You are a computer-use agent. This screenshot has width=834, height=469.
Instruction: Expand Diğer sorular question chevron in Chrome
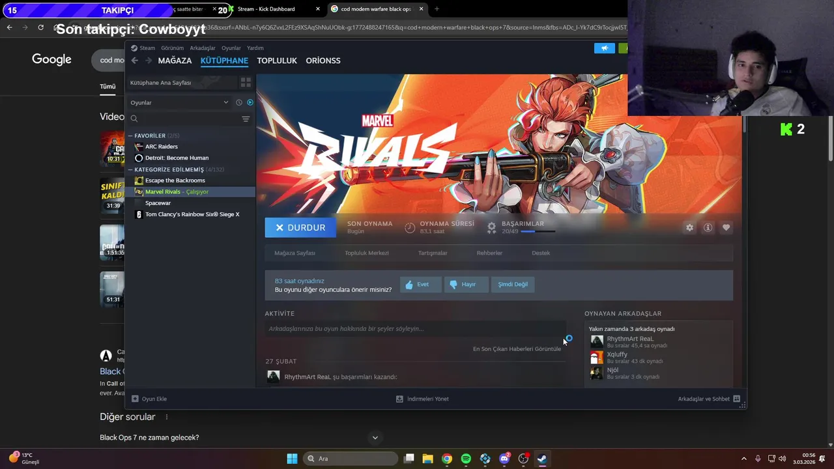click(x=375, y=438)
